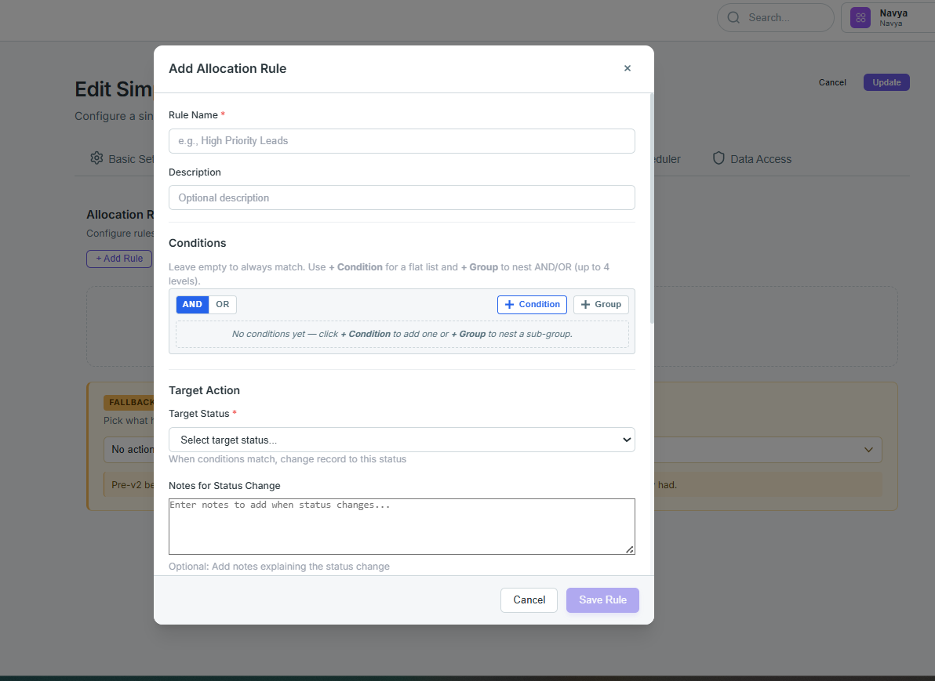Open the Select target status dropdown
935x681 pixels.
[402, 440]
